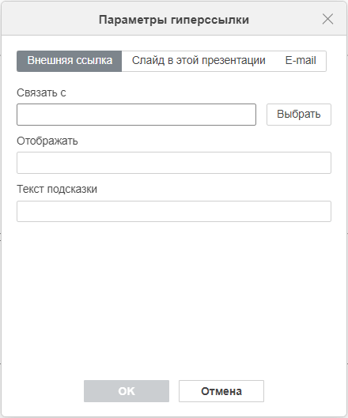Focus the 'Связать с' URL input field

(x=136, y=115)
